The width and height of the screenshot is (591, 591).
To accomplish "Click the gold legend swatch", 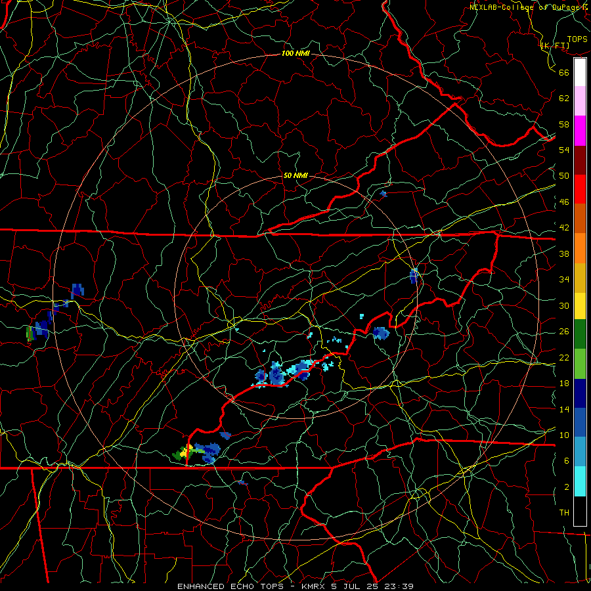I will point(580,278).
